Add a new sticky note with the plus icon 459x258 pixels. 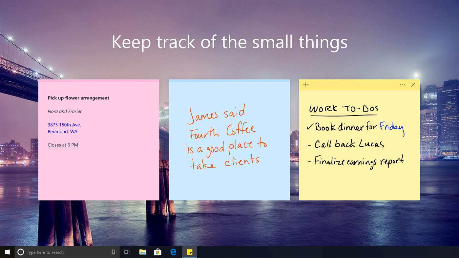point(305,84)
